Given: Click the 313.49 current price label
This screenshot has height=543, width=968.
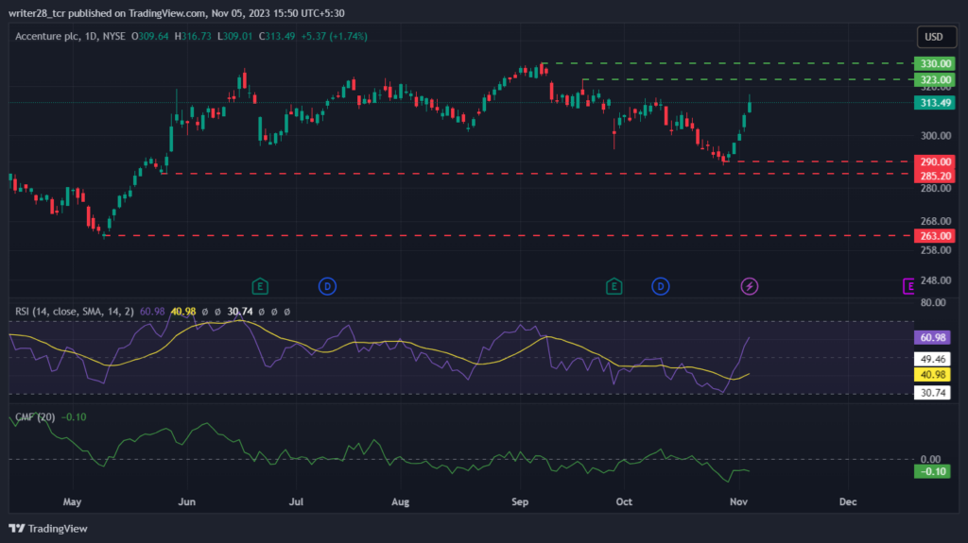Looking at the screenshot, I should [x=935, y=102].
